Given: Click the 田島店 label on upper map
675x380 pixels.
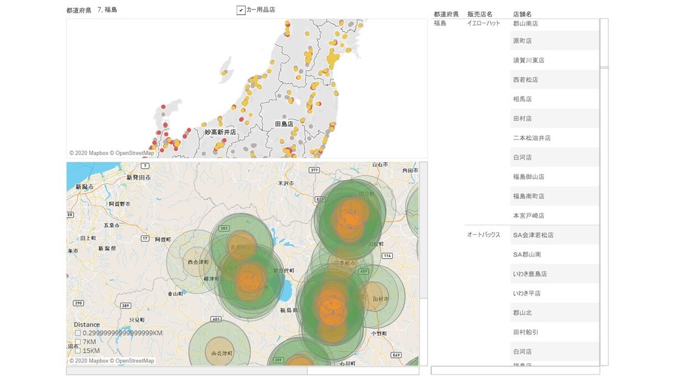Looking at the screenshot, I should click(284, 124).
